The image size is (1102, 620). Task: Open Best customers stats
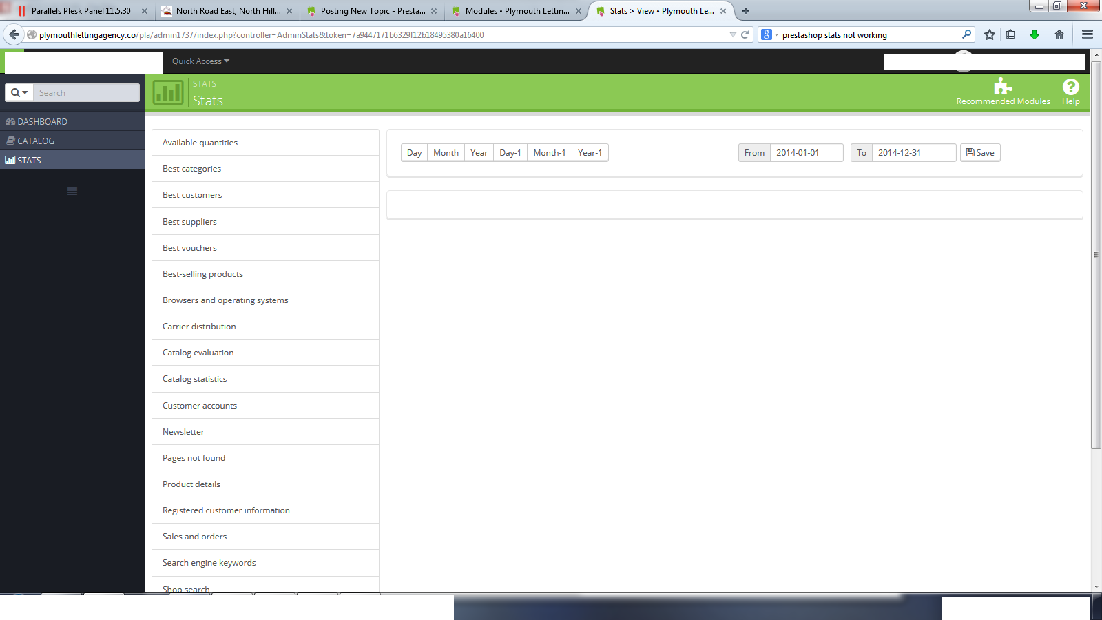[265, 195]
